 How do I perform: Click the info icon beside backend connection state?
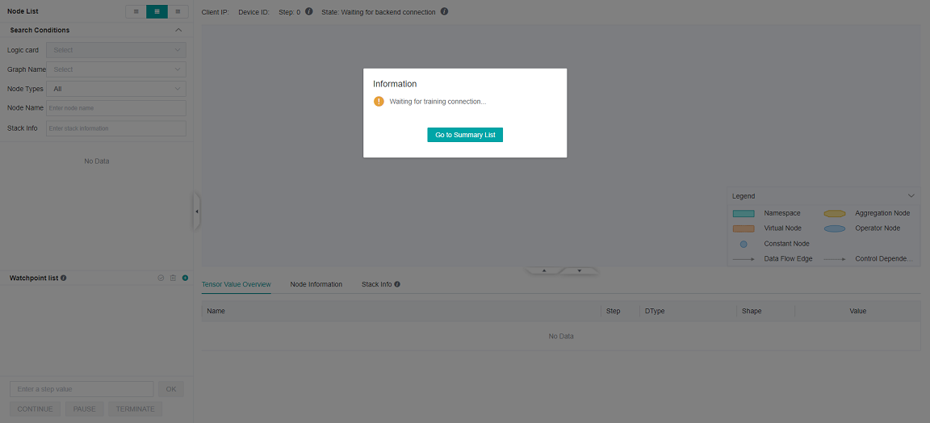coord(445,12)
